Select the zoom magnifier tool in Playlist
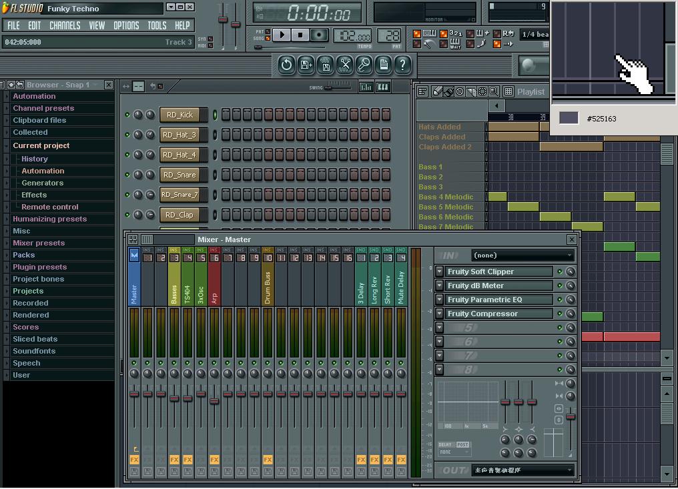The image size is (678, 489). [x=493, y=91]
